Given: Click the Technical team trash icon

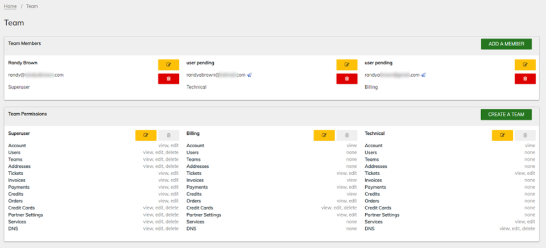Looking at the screenshot, I should pyautogui.click(x=525, y=135).
